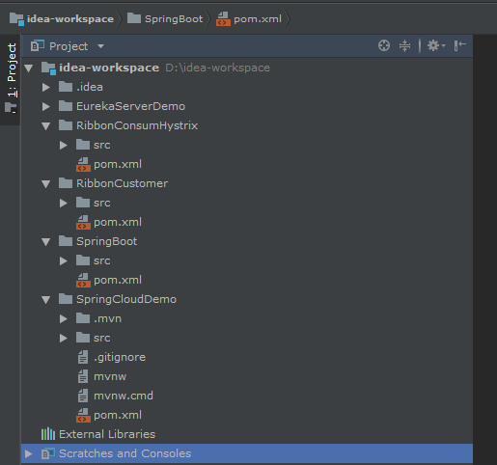
Task: Click the Scroll from Source crosshair icon
Action: (384, 45)
